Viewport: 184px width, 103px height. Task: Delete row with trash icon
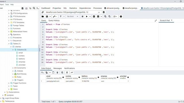tap(57, 72)
